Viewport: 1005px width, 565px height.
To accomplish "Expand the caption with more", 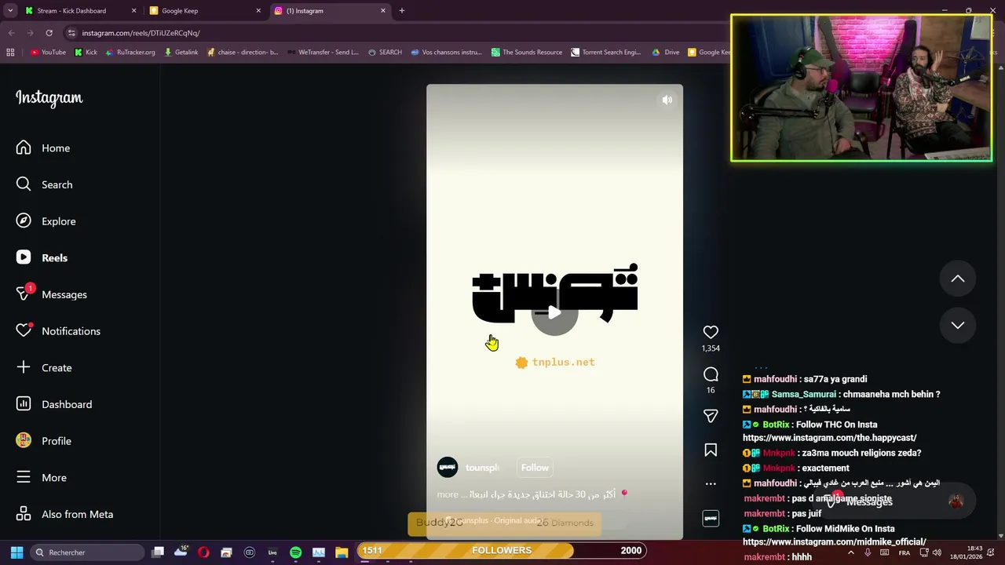I will tap(448, 494).
